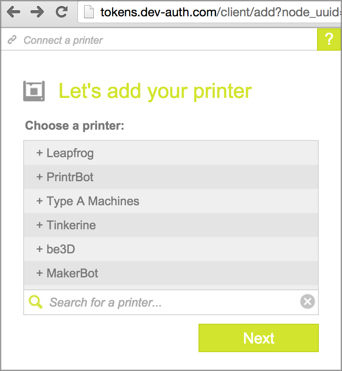Click the page icon in the address bar
The height and width of the screenshot is (371, 342).
pyautogui.click(x=89, y=12)
